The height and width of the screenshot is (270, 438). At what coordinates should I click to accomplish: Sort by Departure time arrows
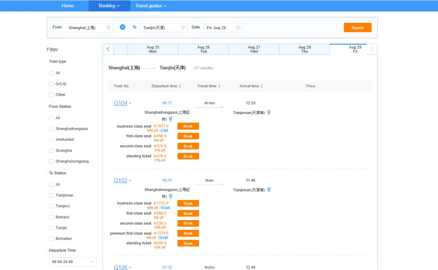180,86
